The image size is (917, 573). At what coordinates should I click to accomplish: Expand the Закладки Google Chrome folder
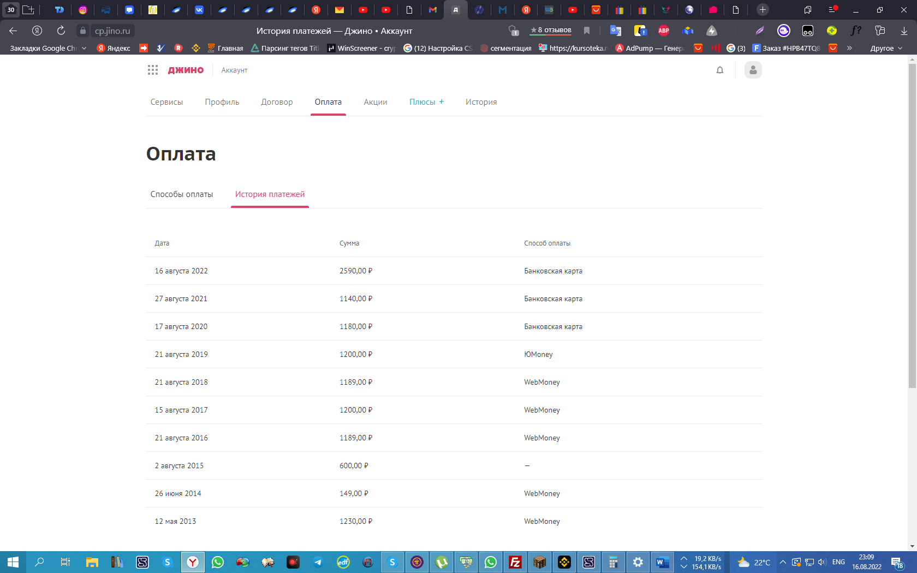tap(48, 48)
